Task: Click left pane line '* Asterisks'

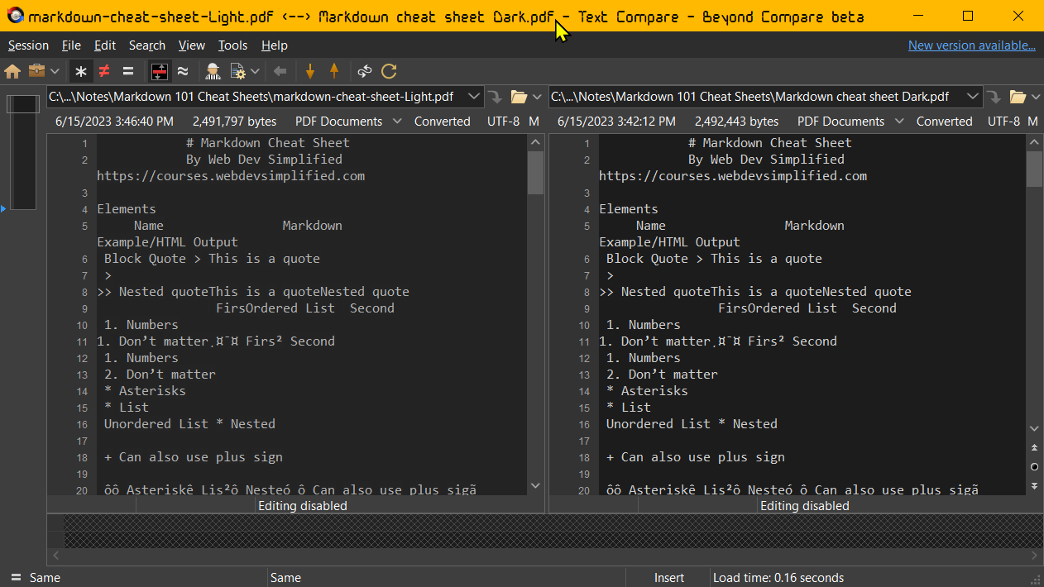Action: click(x=145, y=391)
